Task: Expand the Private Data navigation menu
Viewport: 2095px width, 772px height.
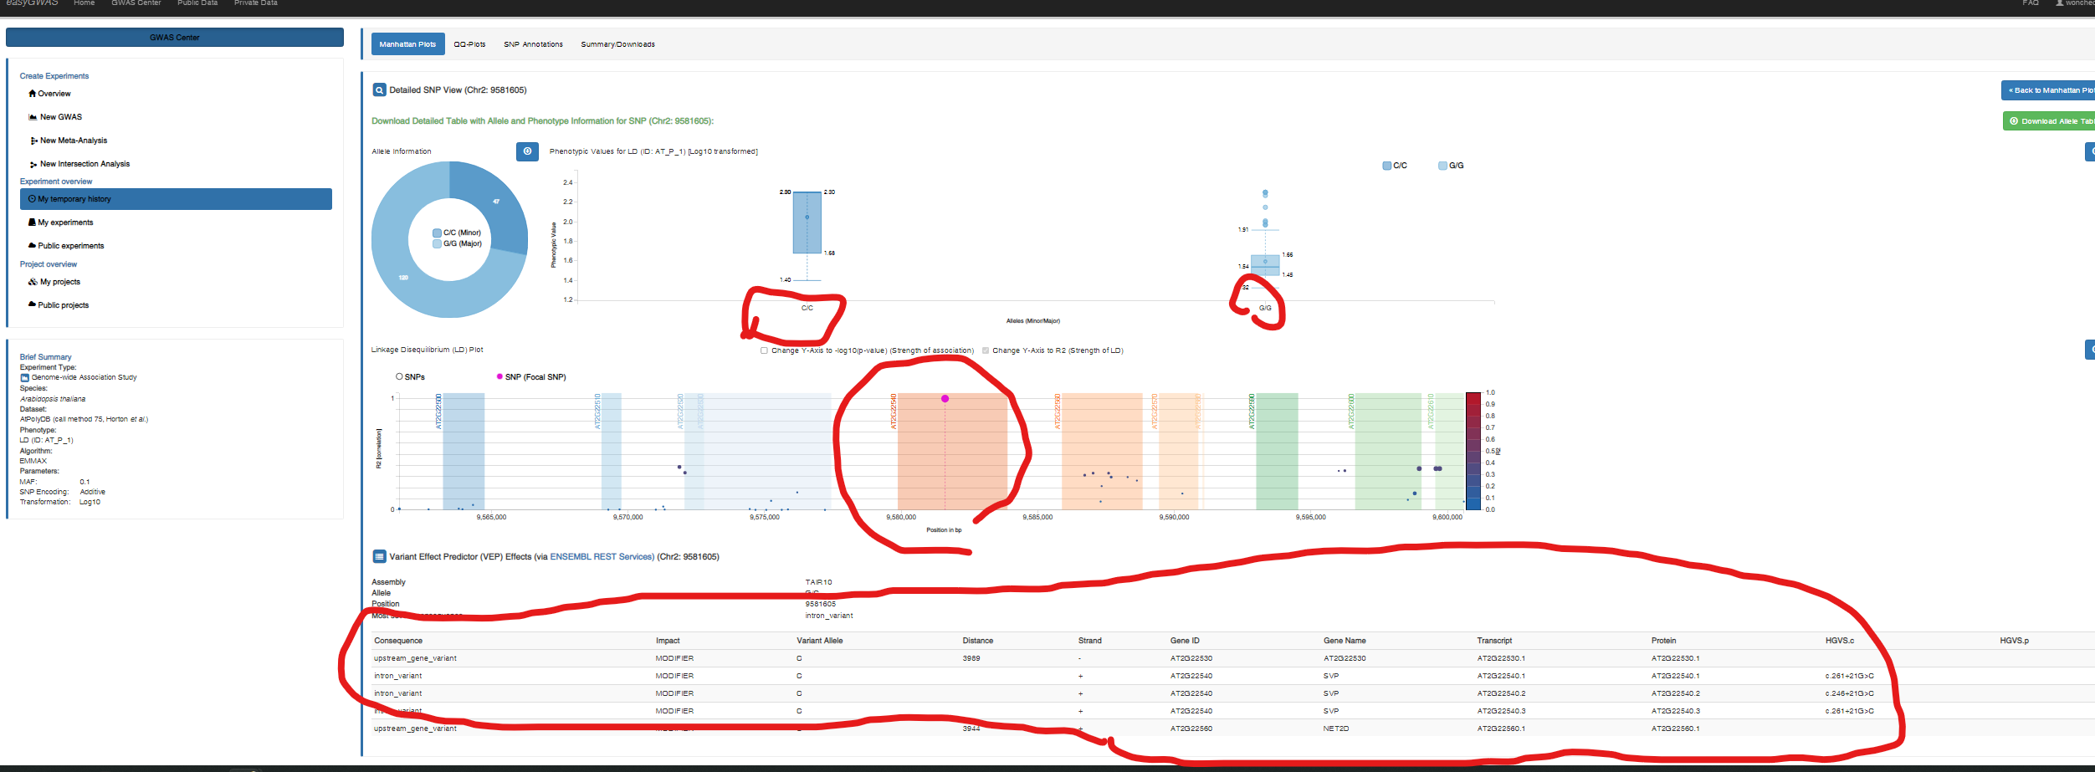Action: point(255,3)
